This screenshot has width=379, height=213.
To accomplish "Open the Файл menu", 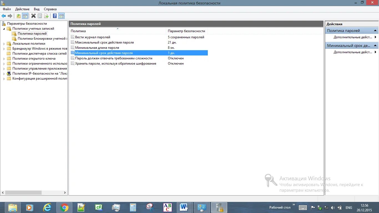I will coord(7,9).
